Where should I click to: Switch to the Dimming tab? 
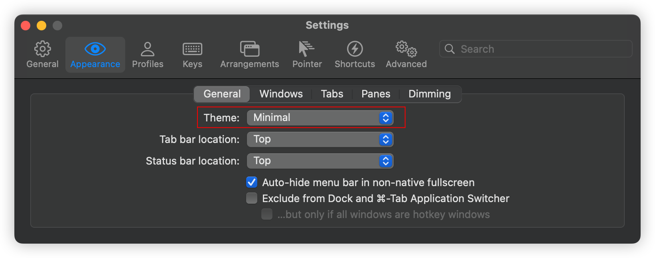430,94
